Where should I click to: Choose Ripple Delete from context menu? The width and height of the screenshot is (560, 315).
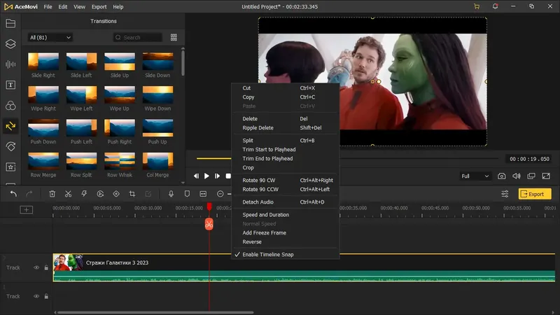[258, 128]
